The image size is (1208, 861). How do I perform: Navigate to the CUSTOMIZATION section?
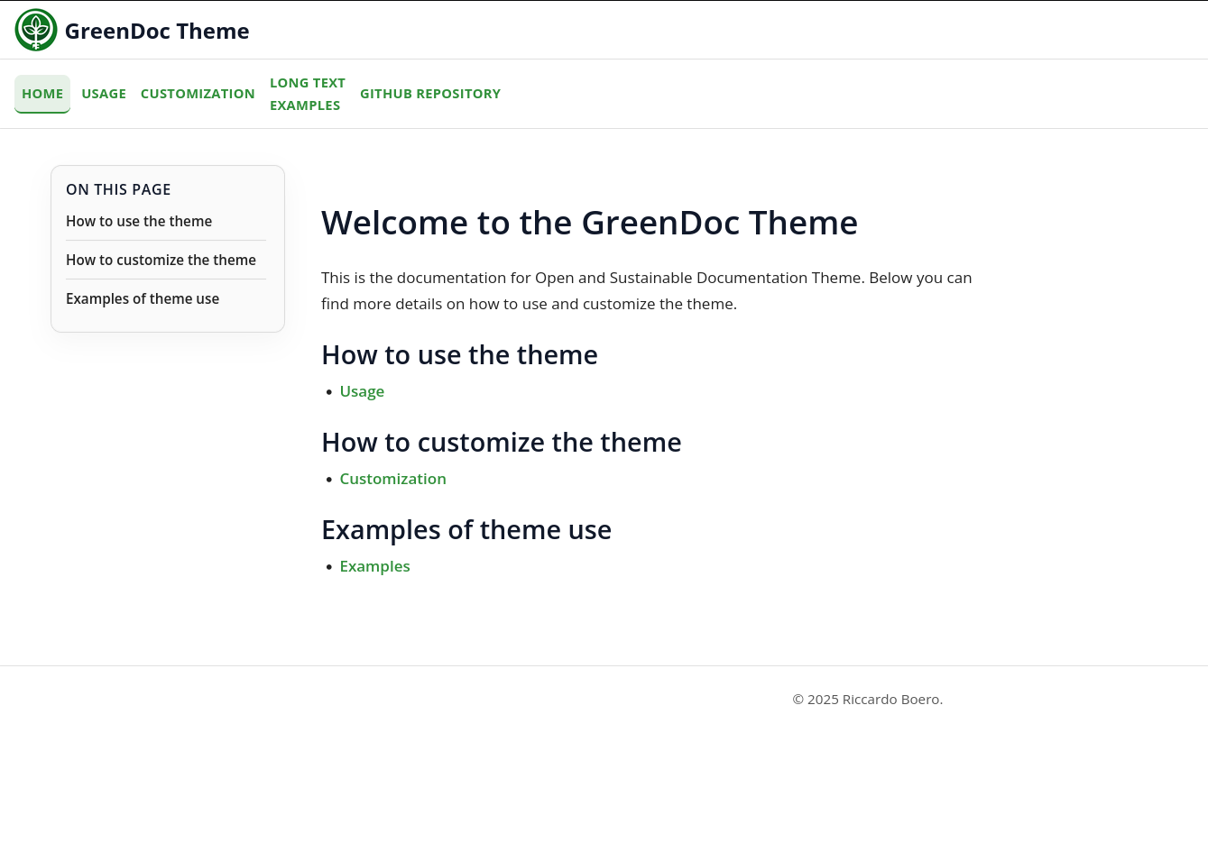click(198, 93)
